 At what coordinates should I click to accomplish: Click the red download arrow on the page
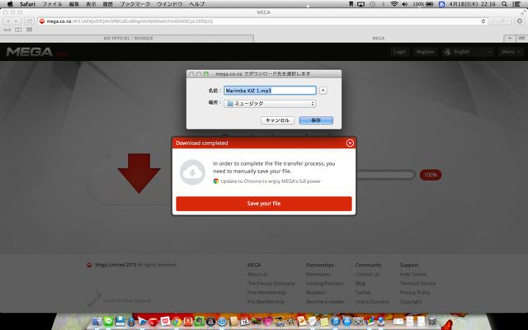pos(139,173)
